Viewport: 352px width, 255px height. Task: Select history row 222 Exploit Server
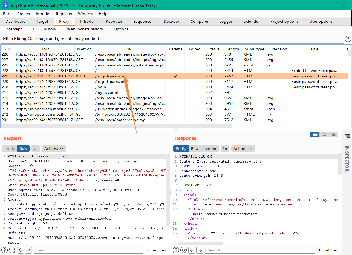[174, 71]
